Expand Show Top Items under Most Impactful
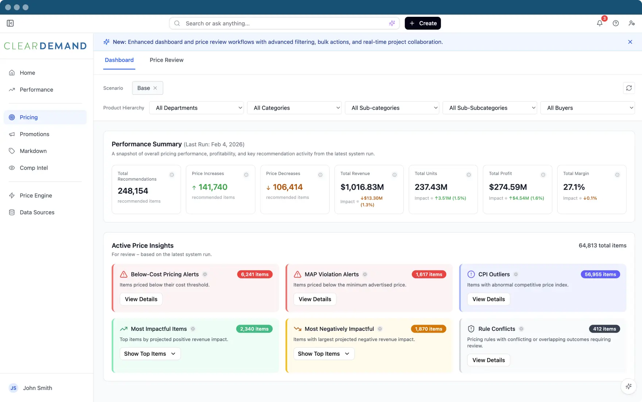The image size is (642, 402). [x=150, y=354]
